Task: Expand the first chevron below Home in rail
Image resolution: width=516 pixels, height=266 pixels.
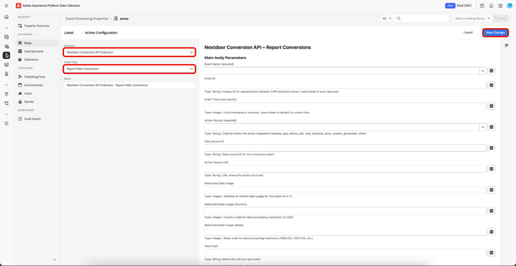Action: (6, 28)
